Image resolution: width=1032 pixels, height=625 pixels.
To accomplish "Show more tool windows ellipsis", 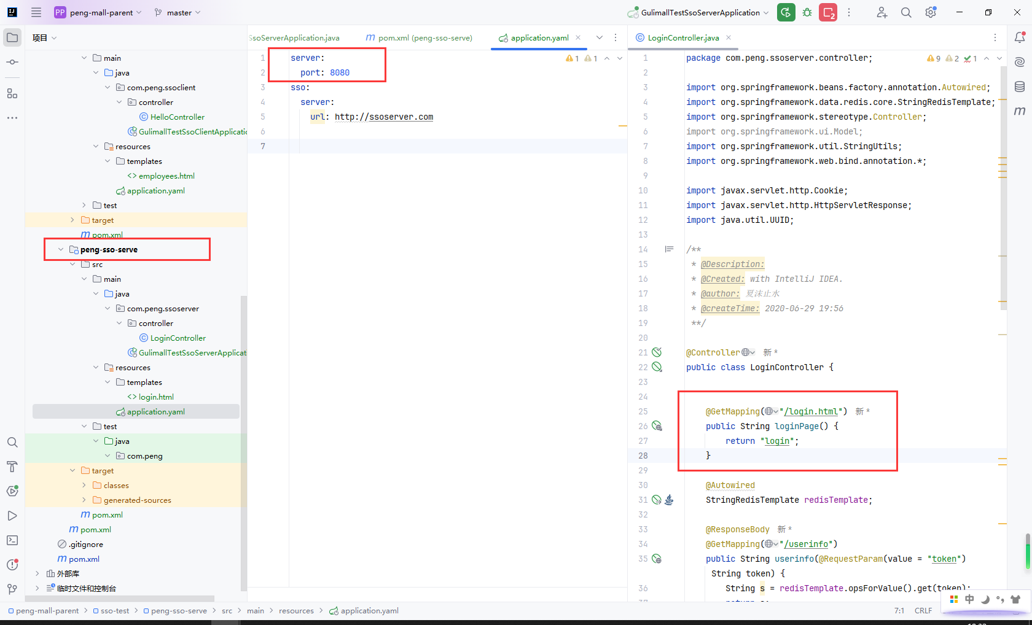I will [12, 117].
